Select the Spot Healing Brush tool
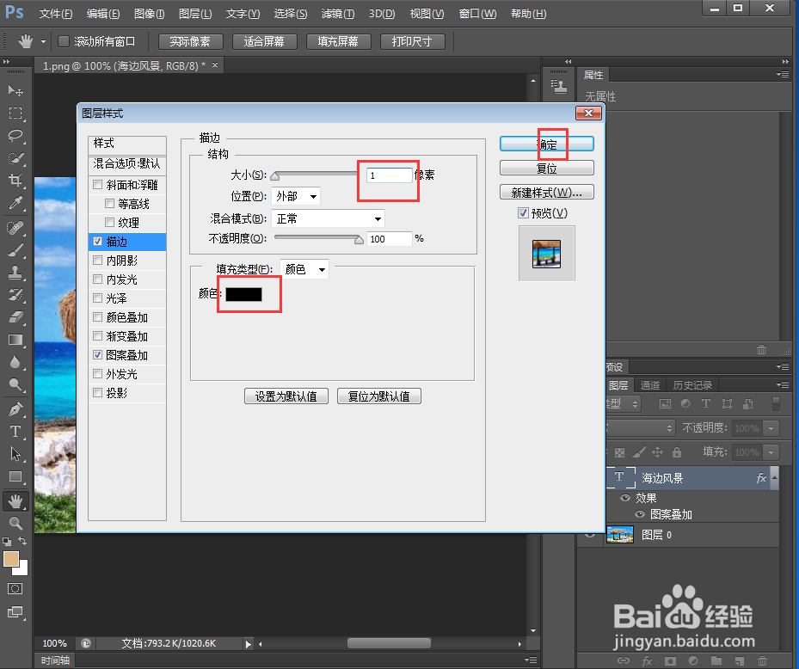 (x=15, y=228)
